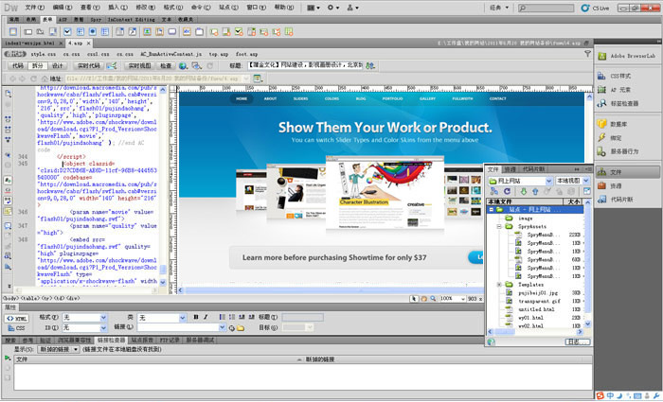Click Refresh icon in Files panel
The height and width of the screenshot is (402, 663).
pos(507,191)
